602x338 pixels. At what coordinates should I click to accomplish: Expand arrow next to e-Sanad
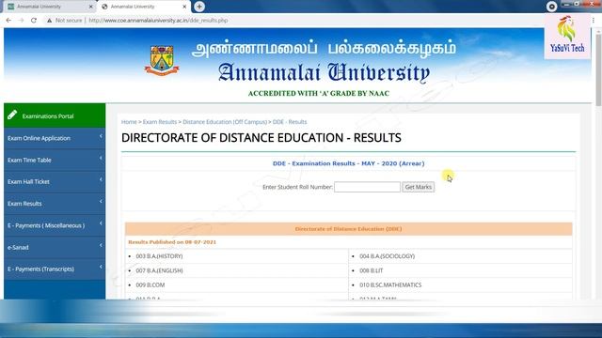101,245
